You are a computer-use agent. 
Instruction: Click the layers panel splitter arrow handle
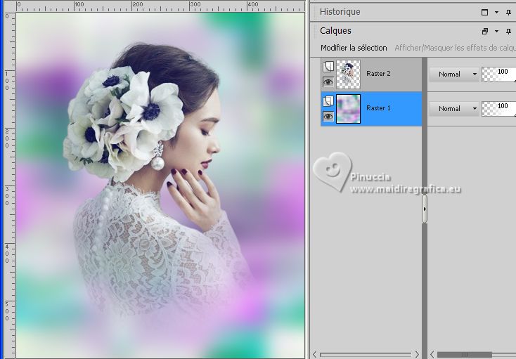coord(425,209)
